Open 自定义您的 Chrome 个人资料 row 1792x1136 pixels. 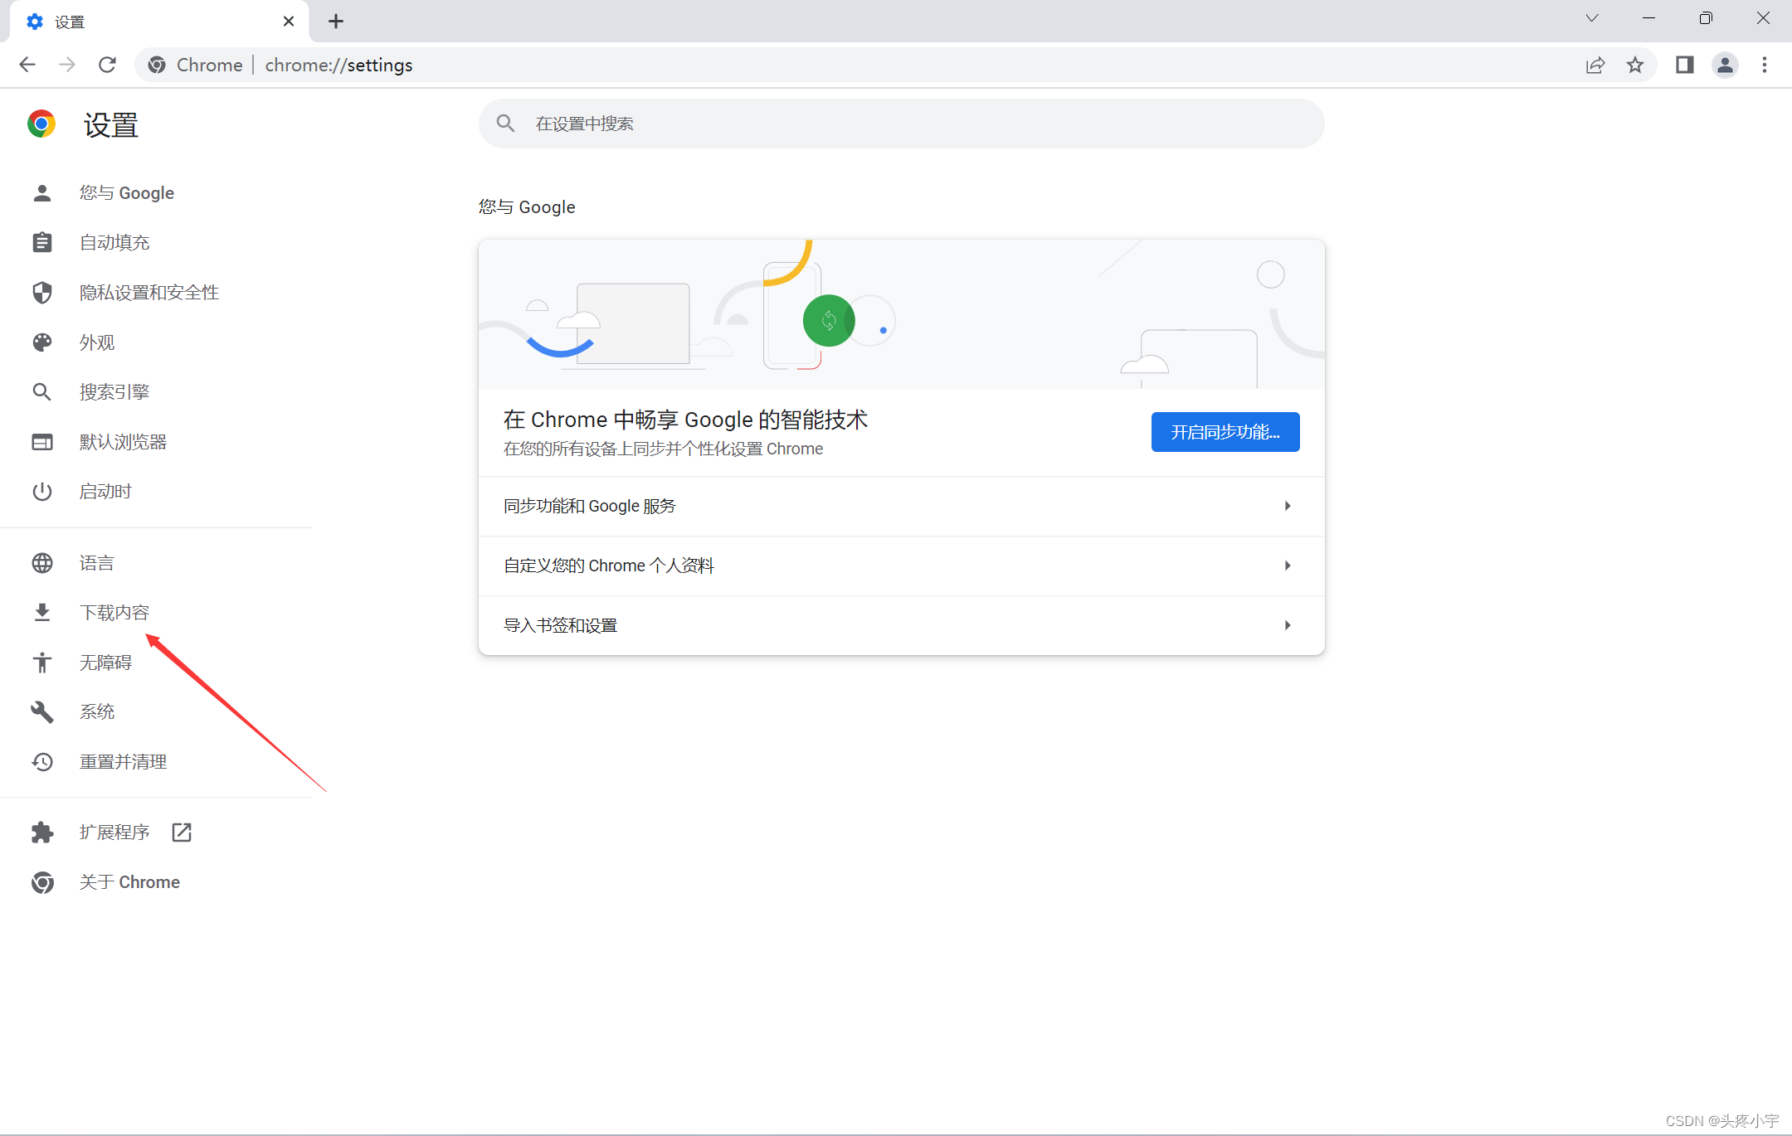[902, 566]
